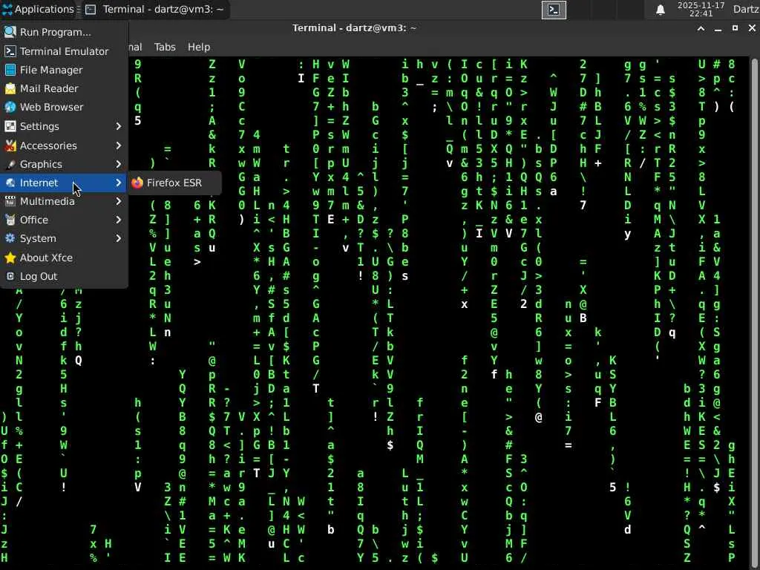
Task: Select Run Program... menu entry
Action: click(64, 32)
